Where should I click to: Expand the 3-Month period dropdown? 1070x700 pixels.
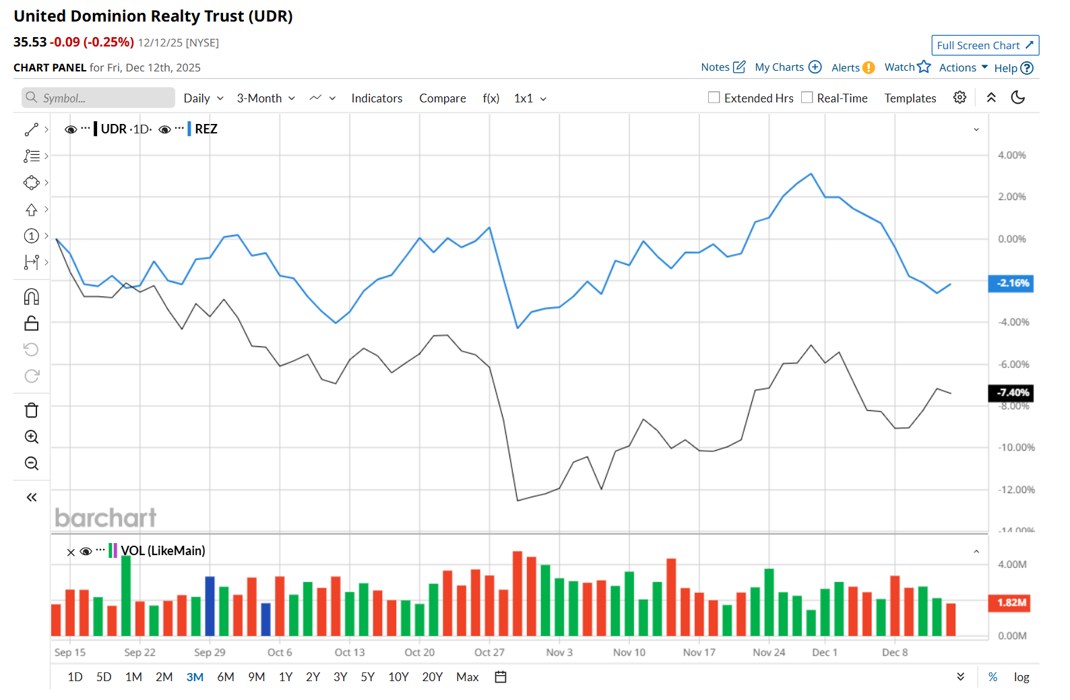[265, 98]
